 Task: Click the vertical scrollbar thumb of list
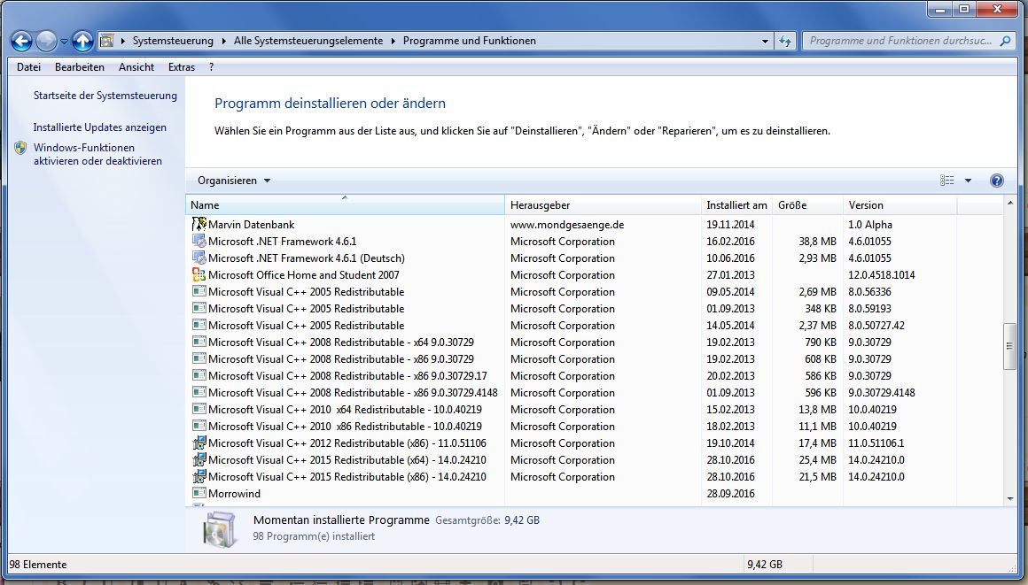tap(1009, 347)
